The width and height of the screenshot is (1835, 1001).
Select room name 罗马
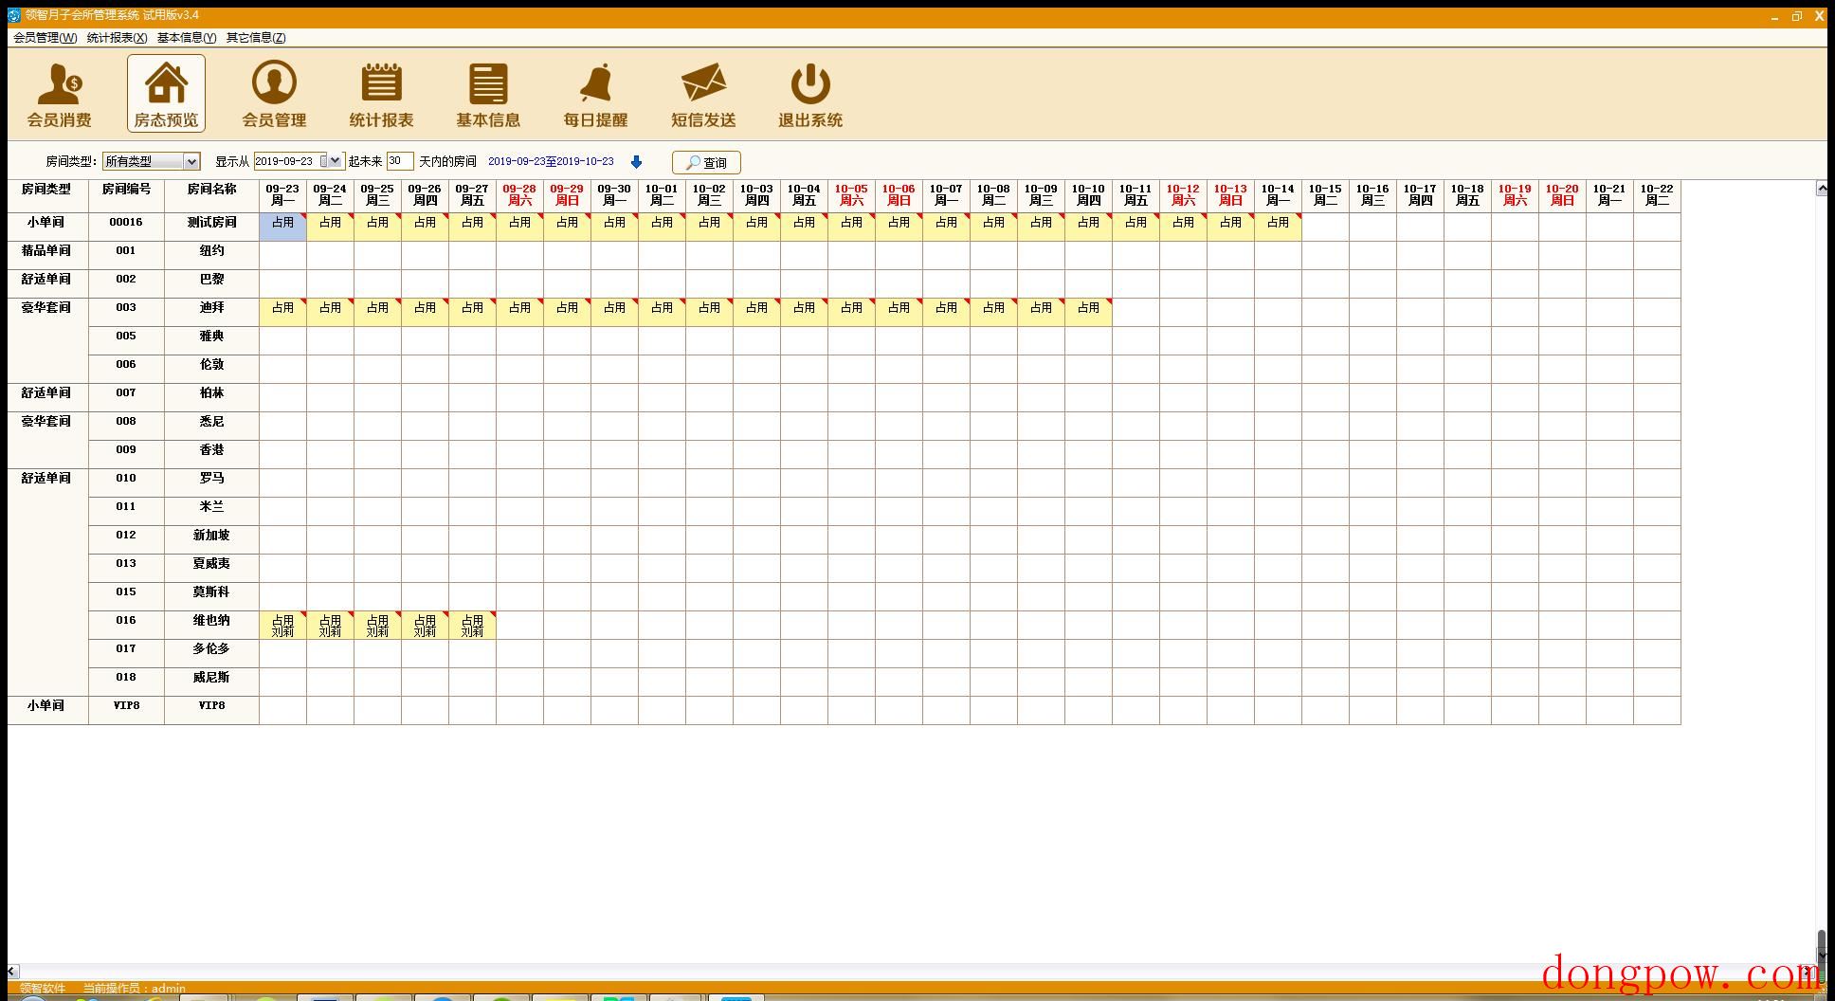(x=211, y=479)
